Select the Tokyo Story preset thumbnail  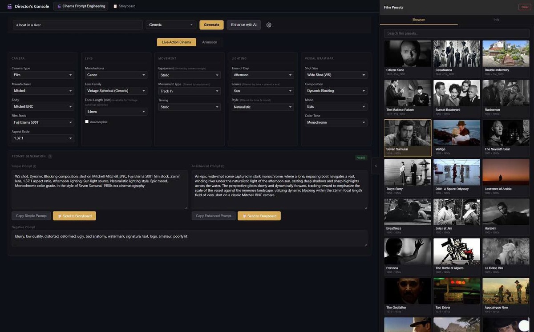pos(408,177)
